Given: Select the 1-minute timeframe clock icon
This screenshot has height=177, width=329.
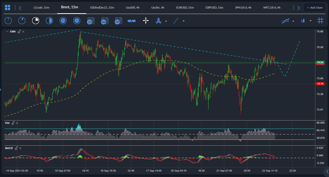Looking at the screenshot, I should 8,21.
